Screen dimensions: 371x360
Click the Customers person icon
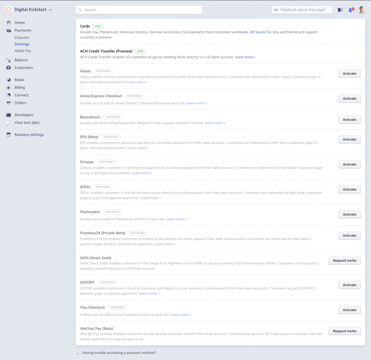[8, 68]
